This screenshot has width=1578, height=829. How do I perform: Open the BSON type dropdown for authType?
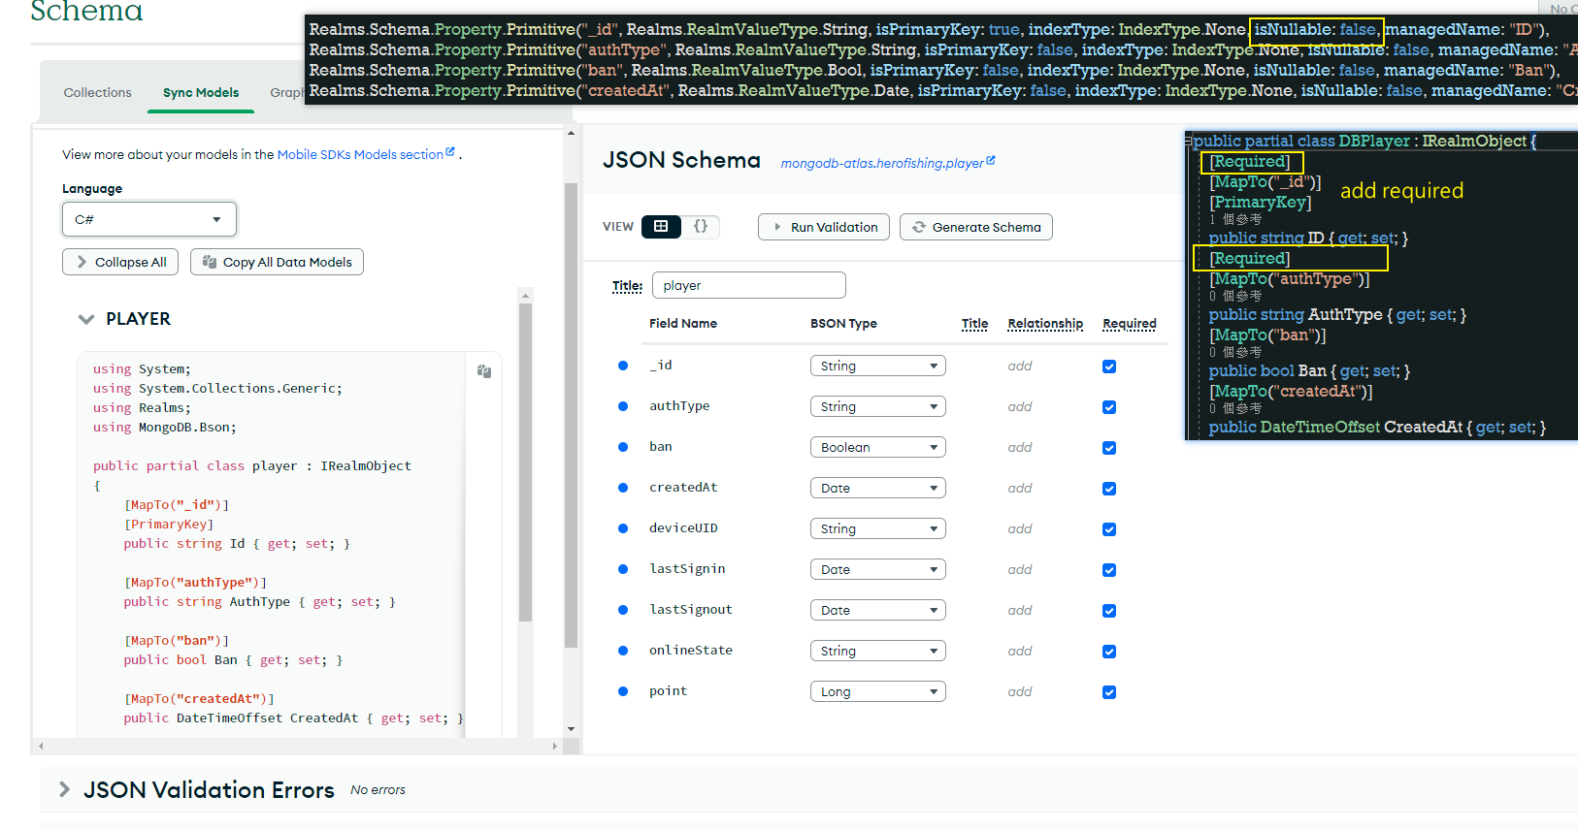point(877,407)
